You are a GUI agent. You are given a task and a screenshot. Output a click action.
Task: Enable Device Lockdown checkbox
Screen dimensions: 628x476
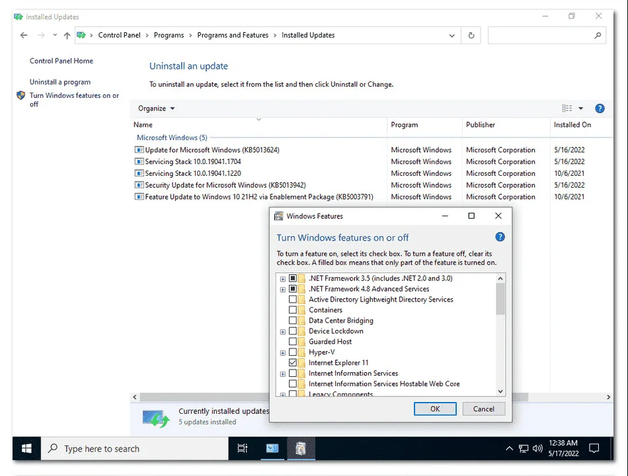293,331
